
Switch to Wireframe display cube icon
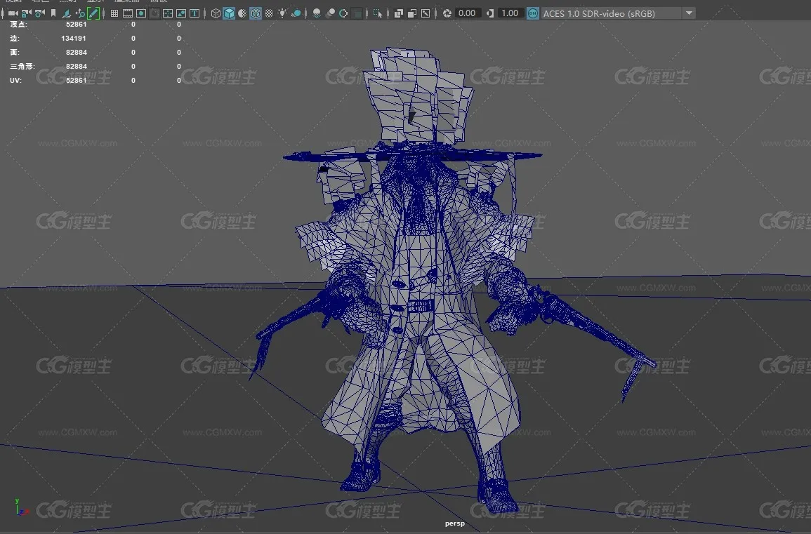coord(216,13)
